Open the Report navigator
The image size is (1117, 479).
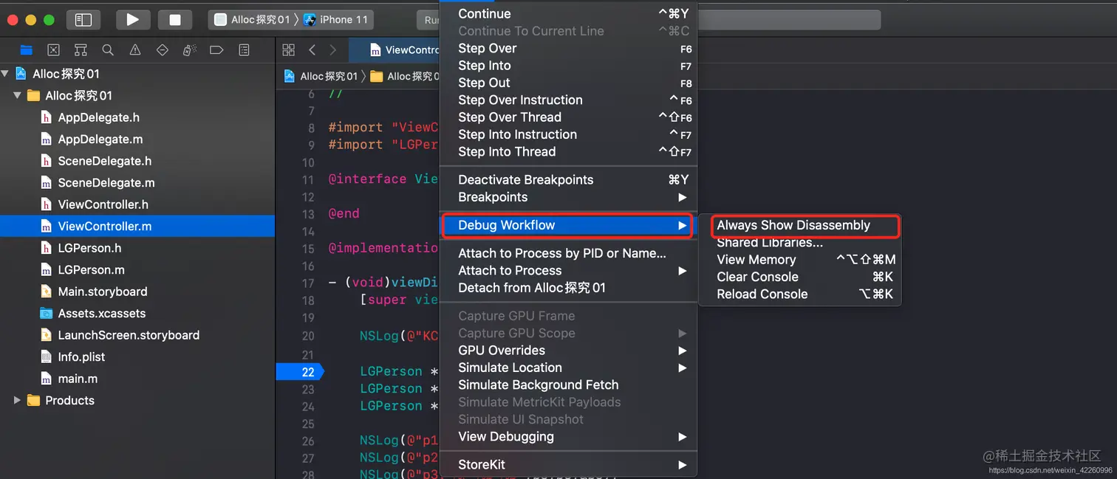244,50
